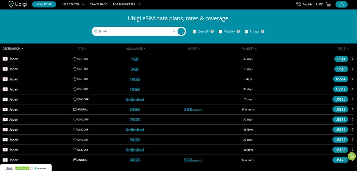Go to the eSIM Store tab
Screen dimensions: 357x171
(x=44, y=4)
